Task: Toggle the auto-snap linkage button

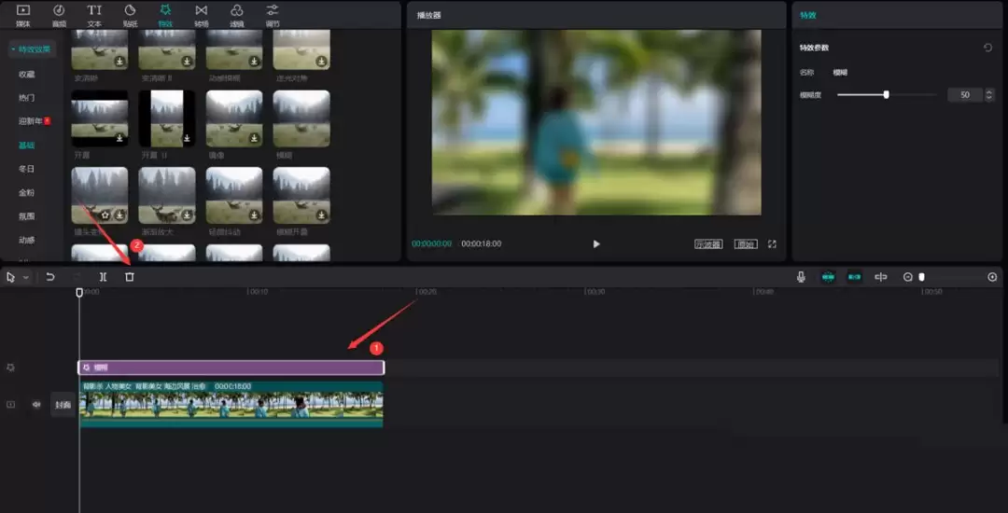Action: [x=854, y=277]
